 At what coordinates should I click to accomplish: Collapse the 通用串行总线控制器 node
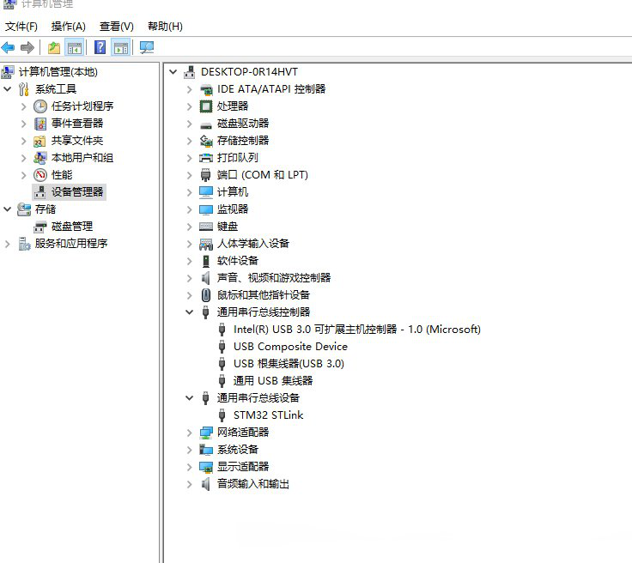[189, 312]
